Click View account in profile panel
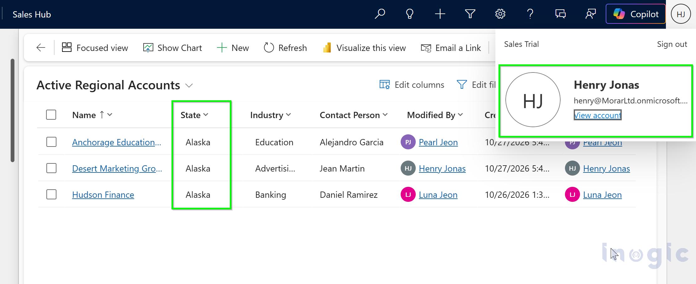 click(x=597, y=115)
